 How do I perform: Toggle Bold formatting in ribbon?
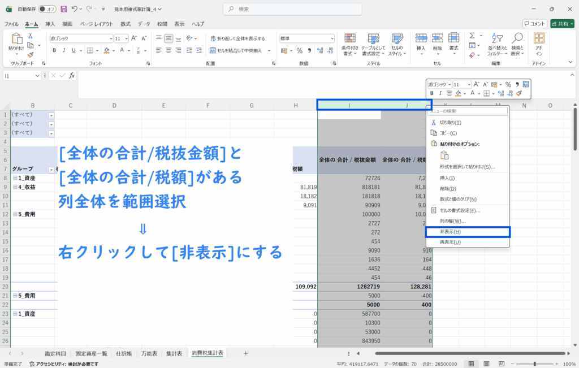[x=54, y=50]
